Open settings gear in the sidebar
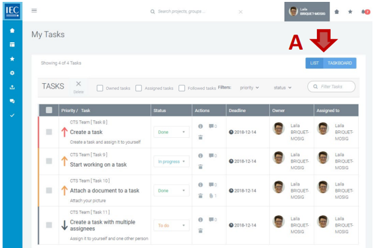The height and width of the screenshot is (248, 374). pyautogui.click(x=12, y=73)
